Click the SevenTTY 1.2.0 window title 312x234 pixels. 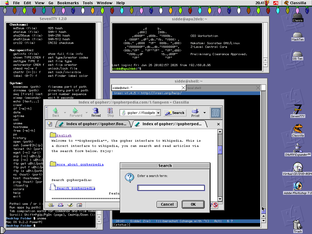pos(53,19)
